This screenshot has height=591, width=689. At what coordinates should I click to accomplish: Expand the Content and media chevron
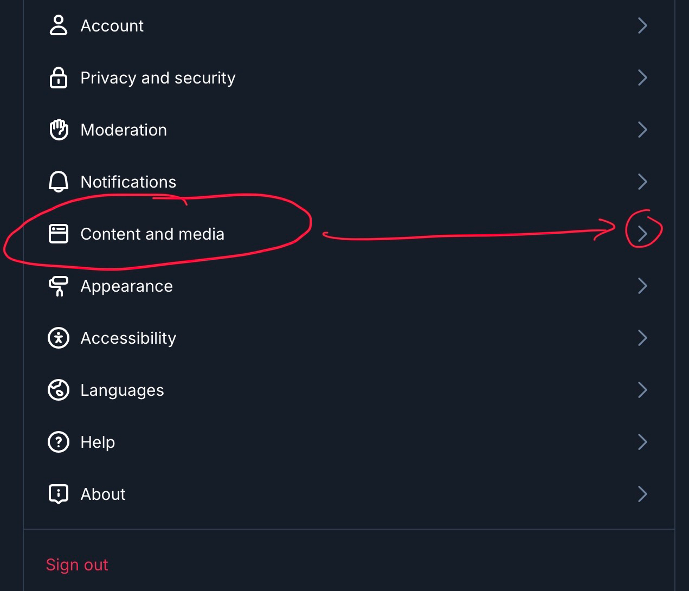642,234
